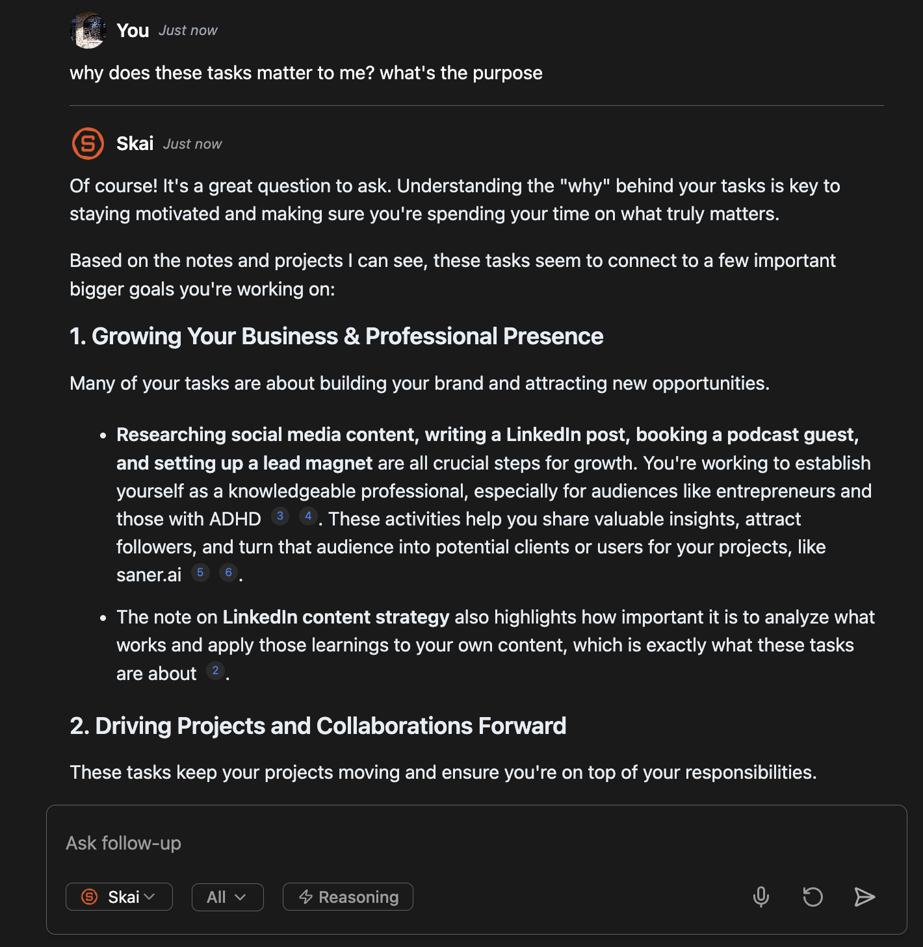Open citation 5 beside saner.ai
Image resolution: width=923 pixels, height=947 pixels.
[x=200, y=572]
